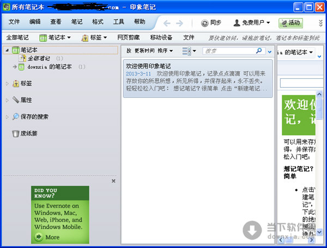Expand the 属性 tree node
The image size is (327, 248).
7,100
